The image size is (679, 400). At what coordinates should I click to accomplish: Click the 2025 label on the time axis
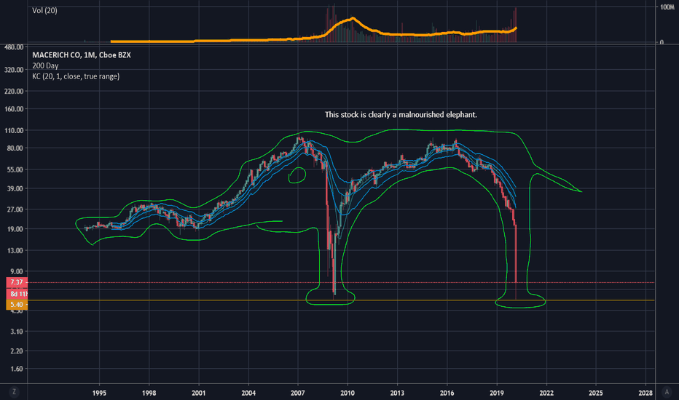(x=595, y=393)
